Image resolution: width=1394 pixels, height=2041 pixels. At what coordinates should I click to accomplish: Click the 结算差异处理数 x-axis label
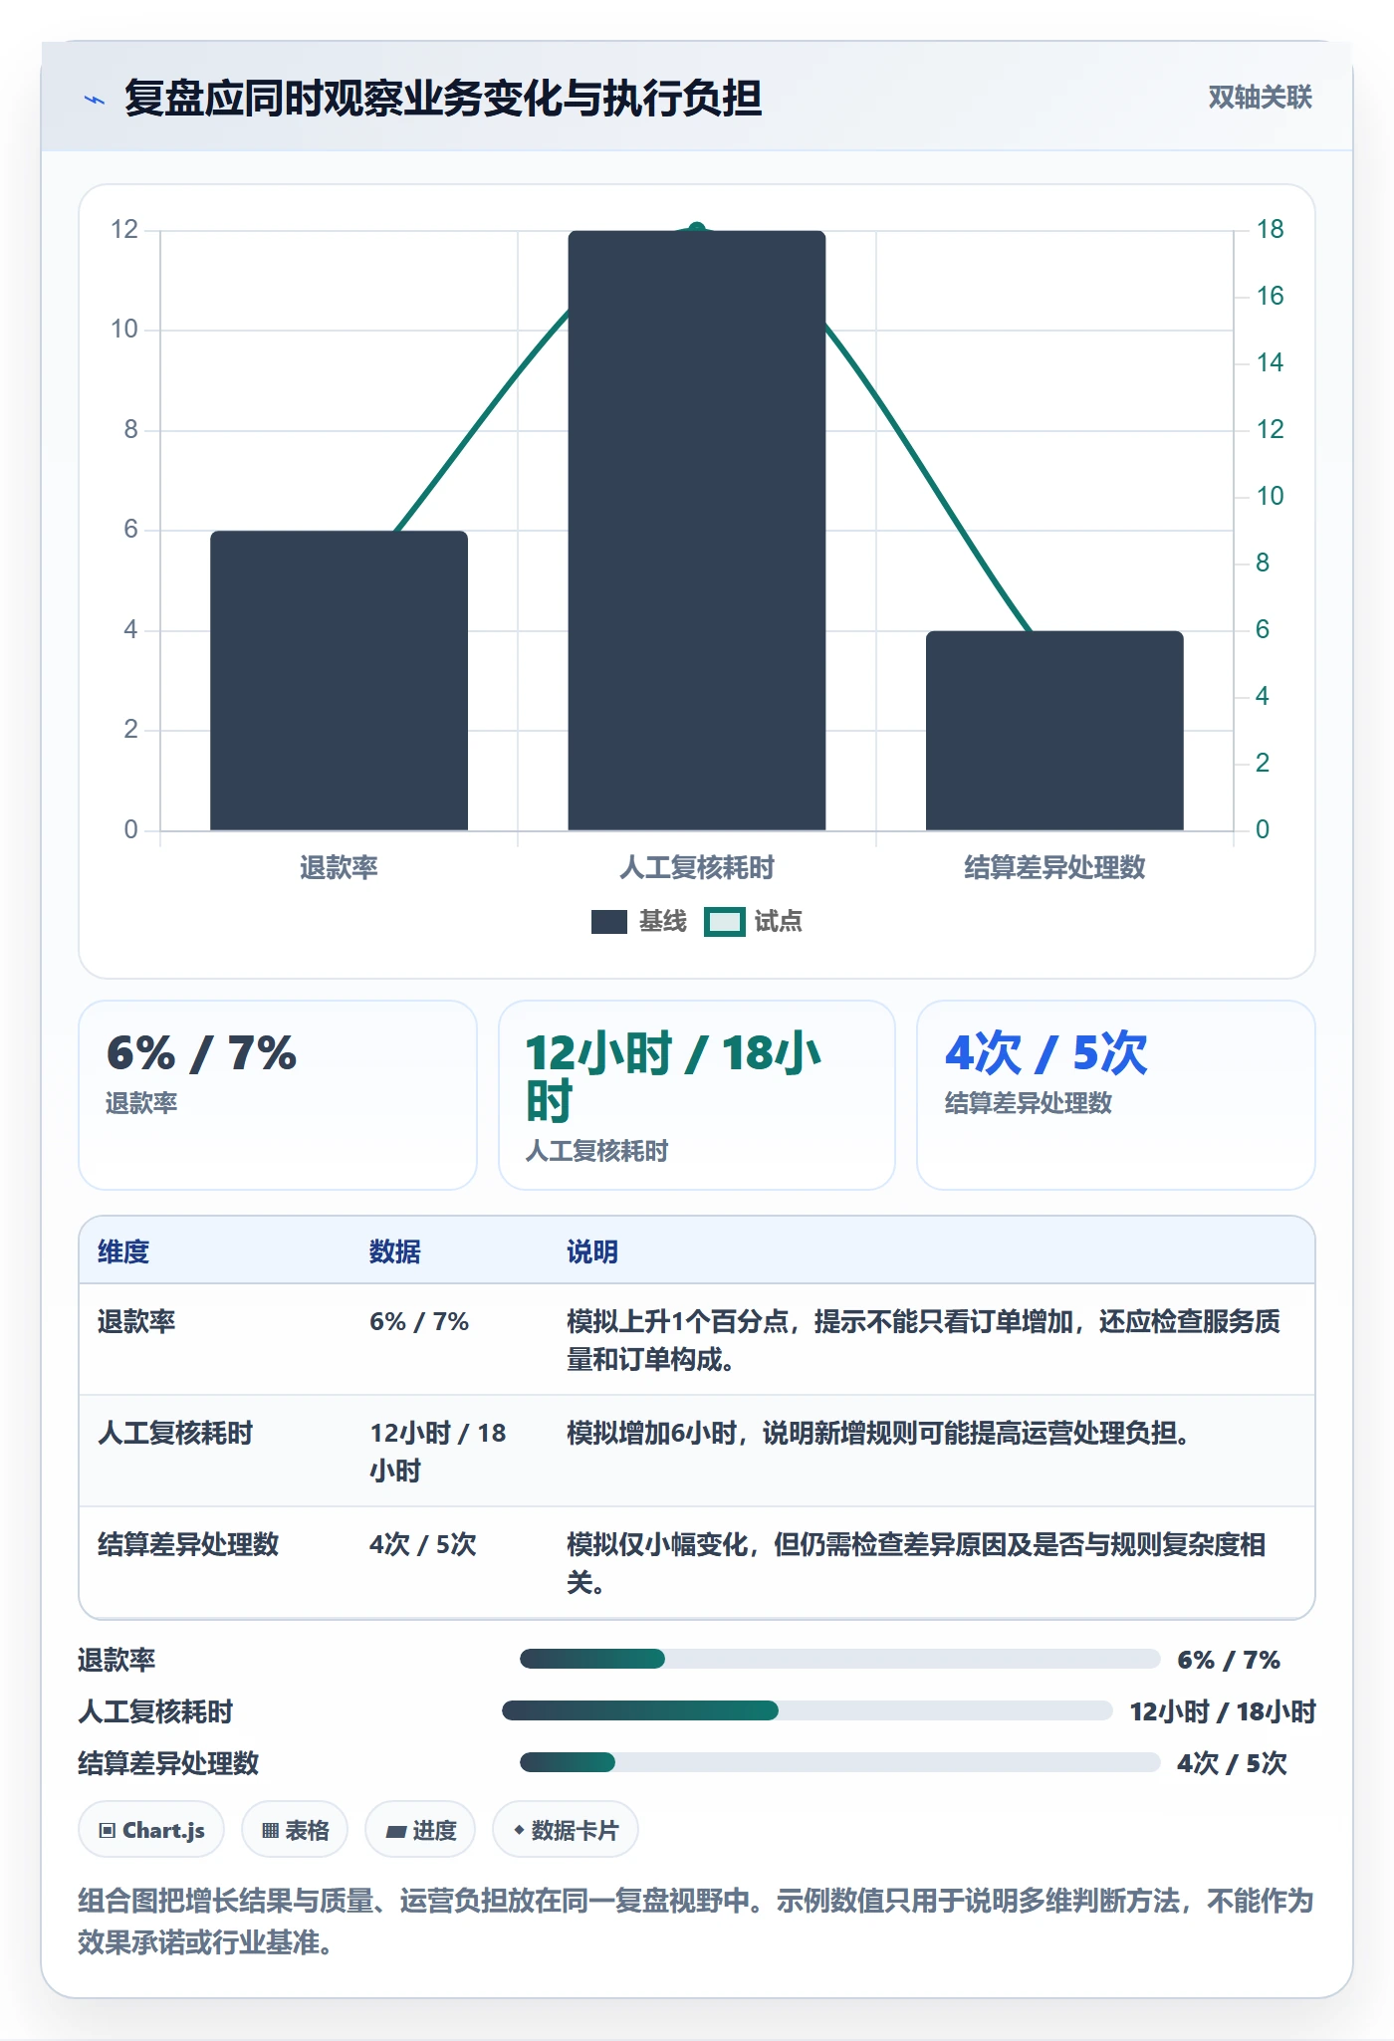coord(1054,867)
